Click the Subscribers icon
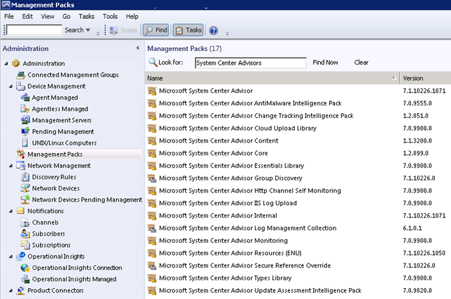451x299 pixels. [25, 234]
